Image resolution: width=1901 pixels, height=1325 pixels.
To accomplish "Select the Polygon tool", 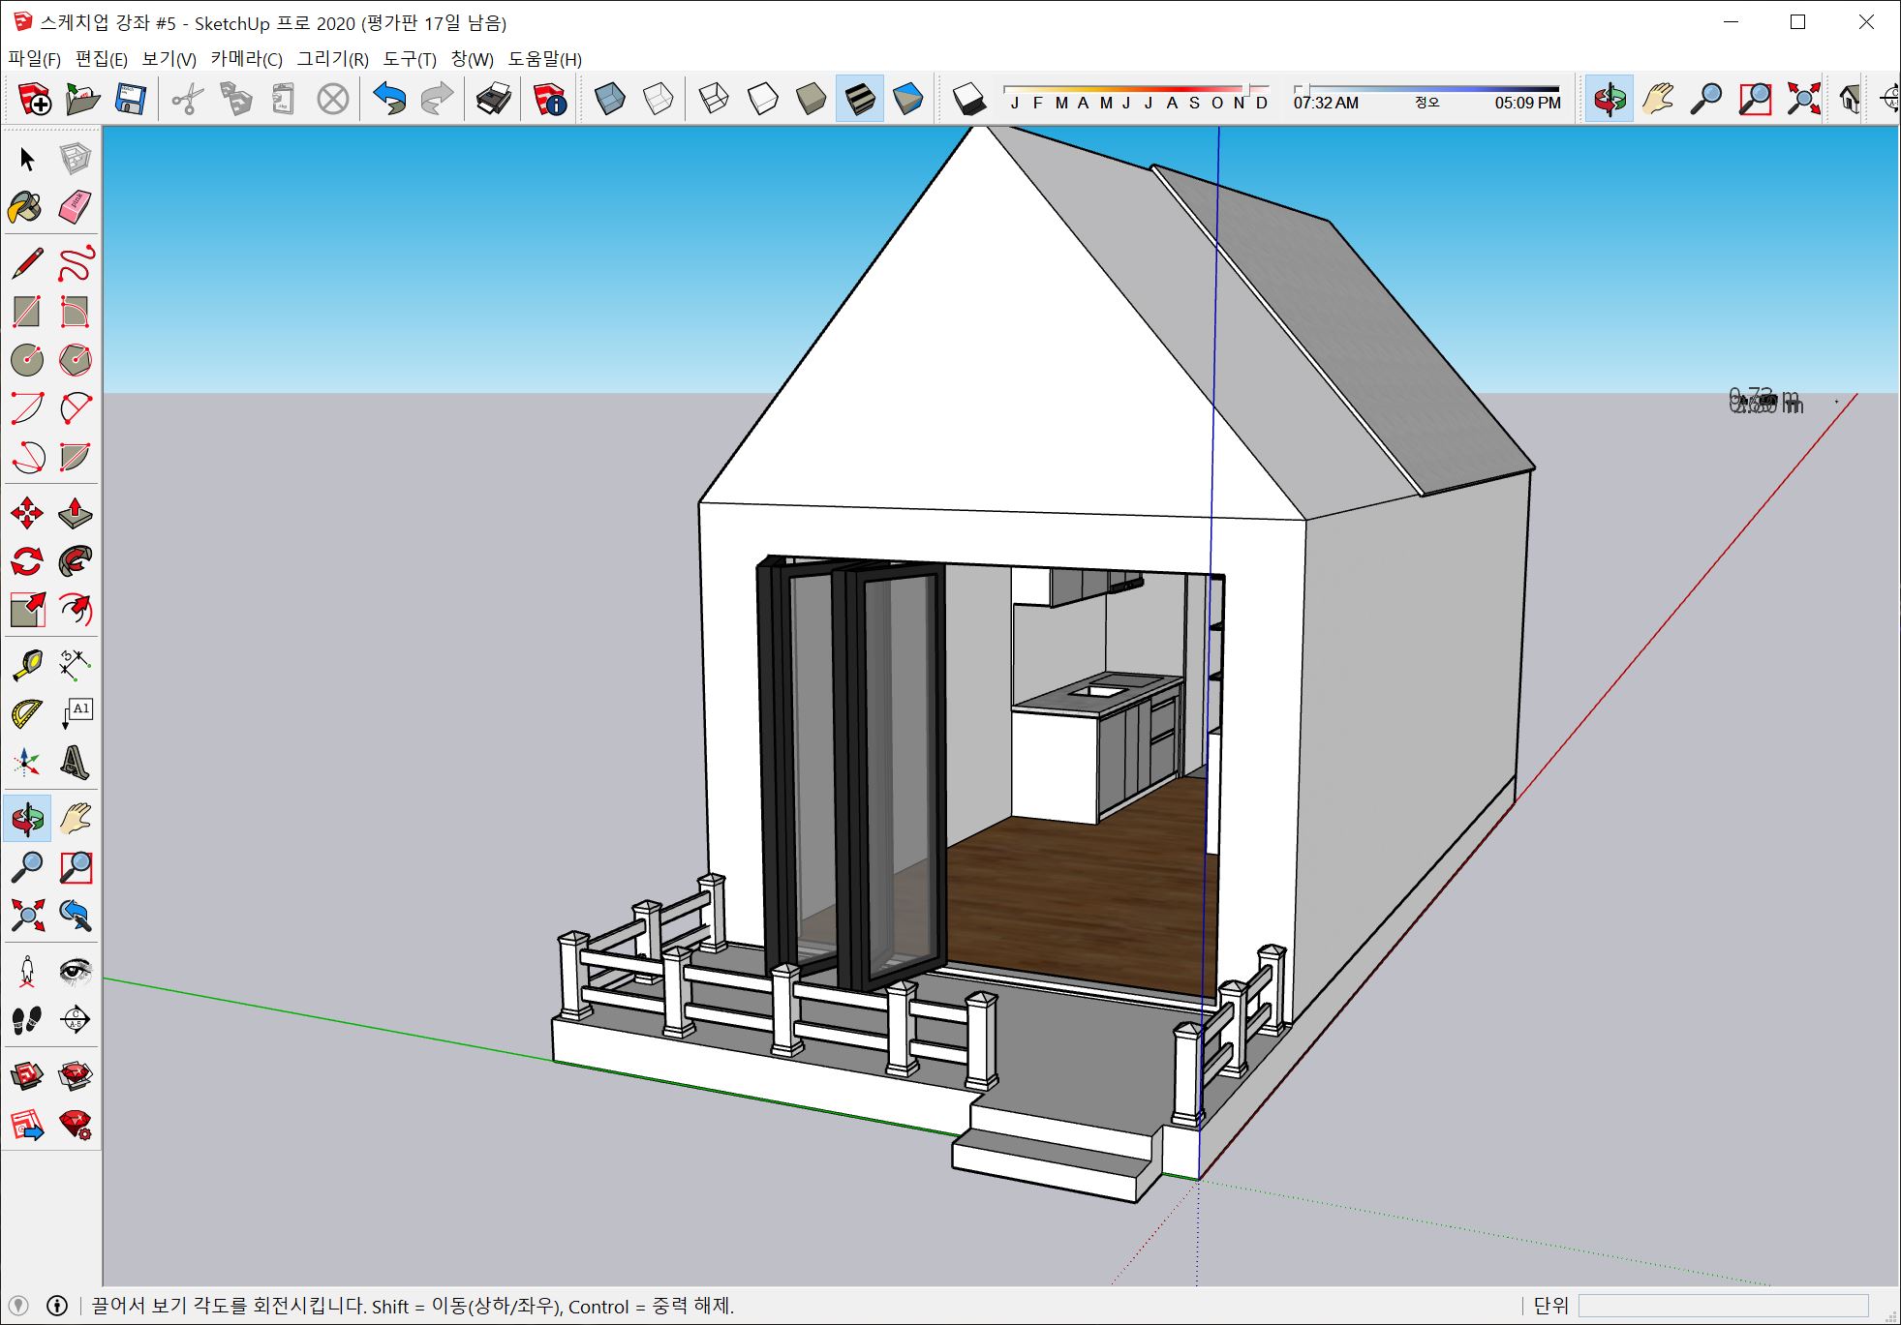I will pos(75,360).
